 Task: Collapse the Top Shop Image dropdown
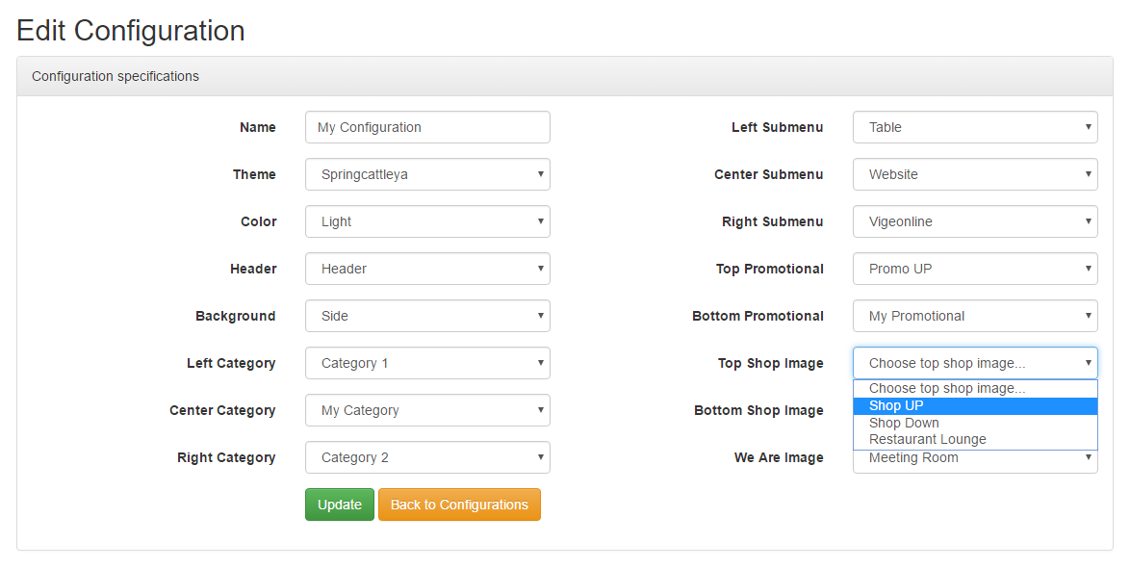tap(975, 364)
